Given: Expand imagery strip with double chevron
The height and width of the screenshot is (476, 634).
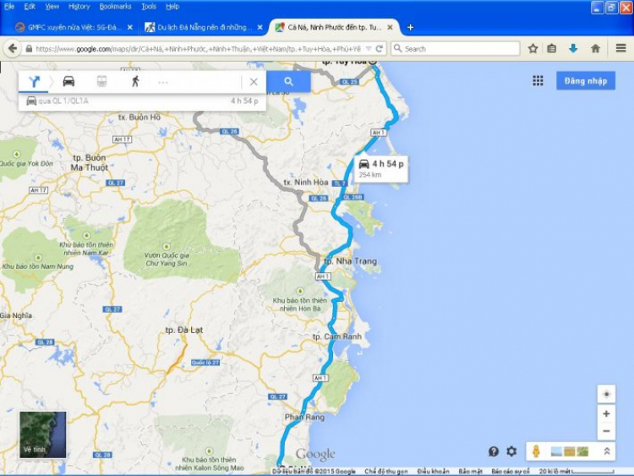Looking at the screenshot, I should 606,451.
